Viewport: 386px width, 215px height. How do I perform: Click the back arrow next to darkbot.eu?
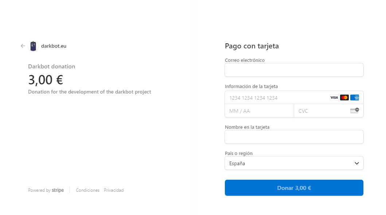pos(23,46)
